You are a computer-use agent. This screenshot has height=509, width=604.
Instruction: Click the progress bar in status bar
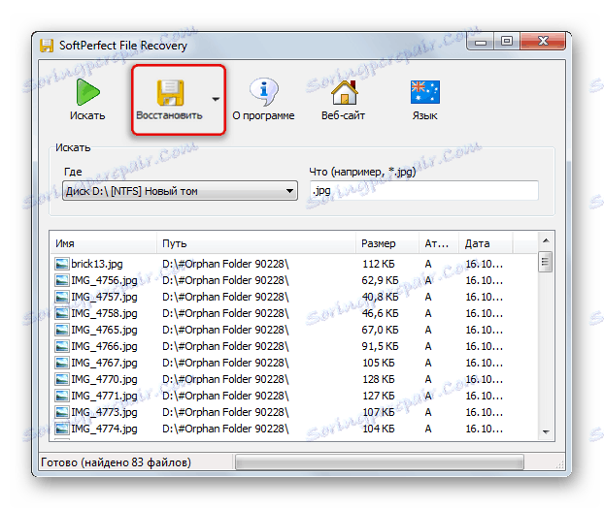tap(380, 462)
